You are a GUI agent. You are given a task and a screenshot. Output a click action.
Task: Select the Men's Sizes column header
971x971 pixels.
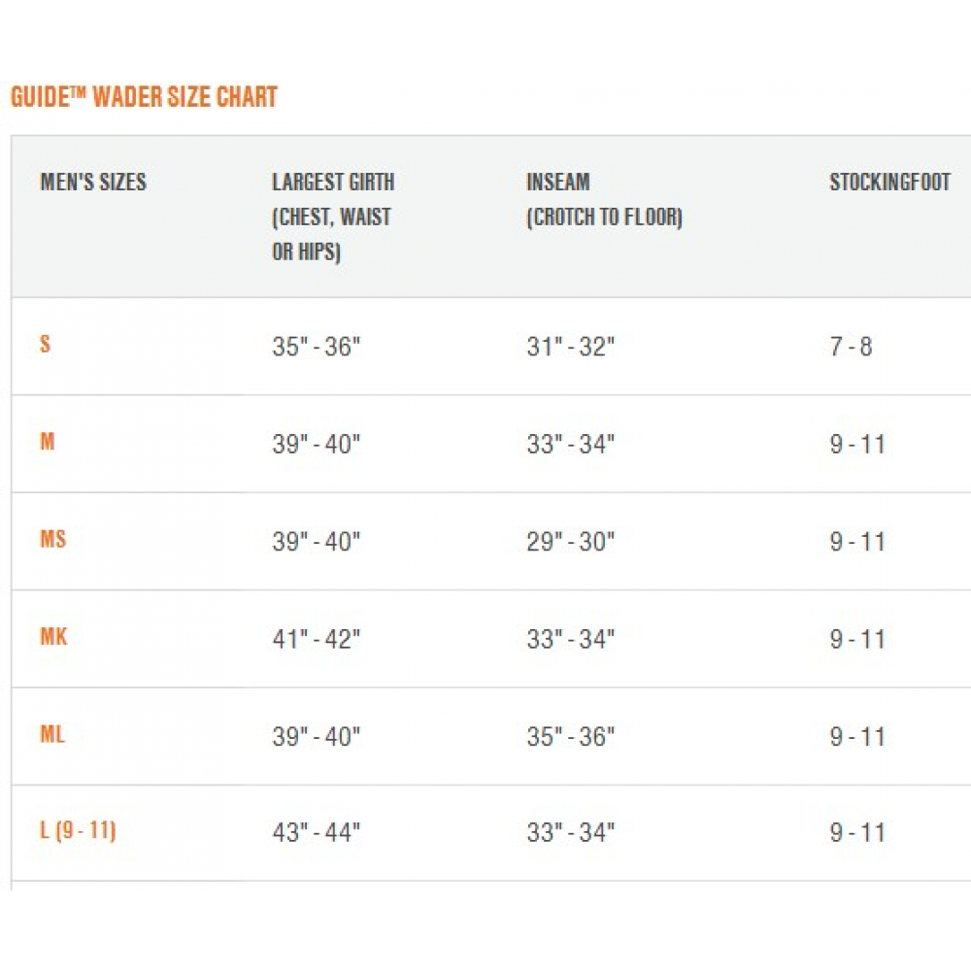pyautogui.click(x=93, y=182)
